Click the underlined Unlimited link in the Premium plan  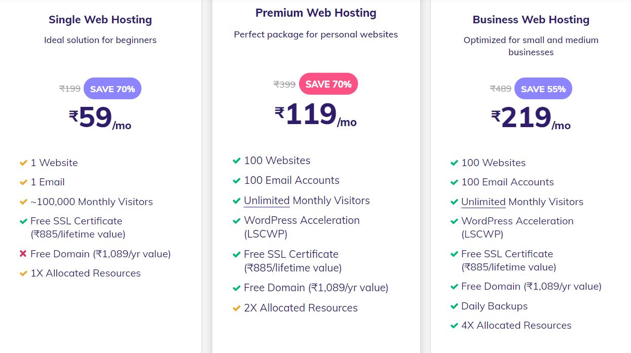[x=267, y=201]
